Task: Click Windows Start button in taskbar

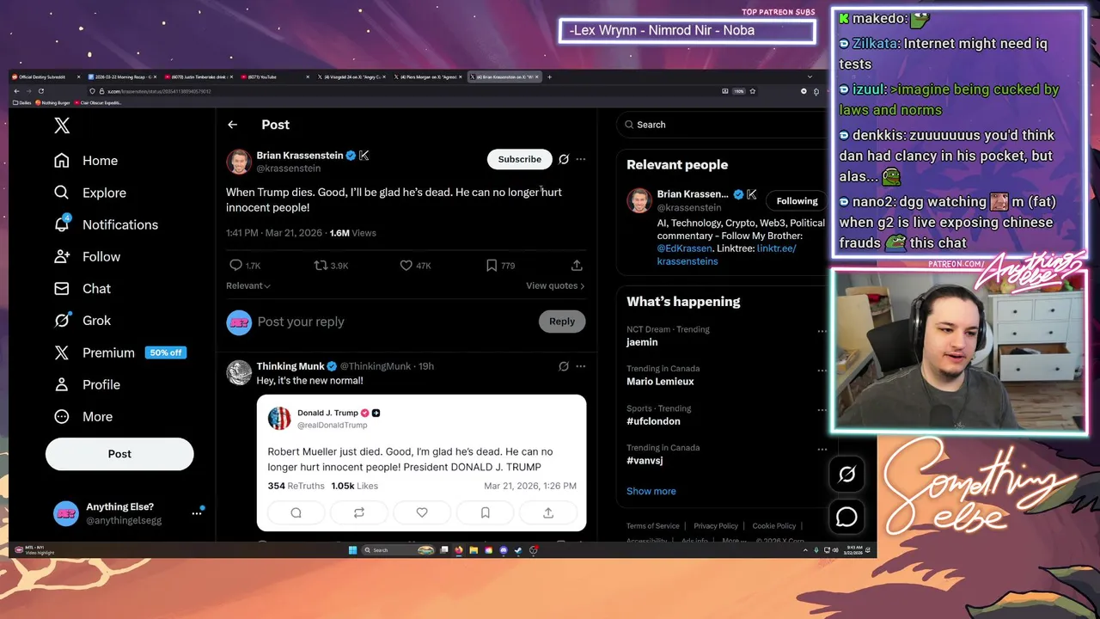Action: (352, 550)
